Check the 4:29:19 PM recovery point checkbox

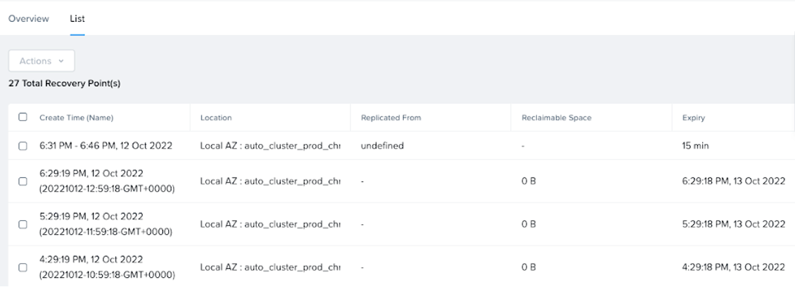(23, 267)
